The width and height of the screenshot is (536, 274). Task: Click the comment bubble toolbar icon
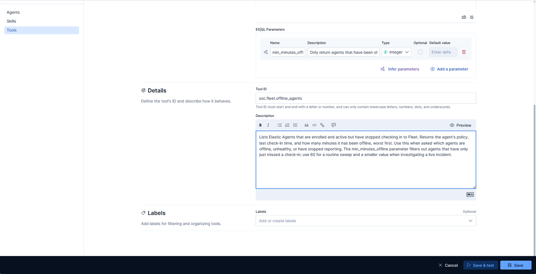334,125
